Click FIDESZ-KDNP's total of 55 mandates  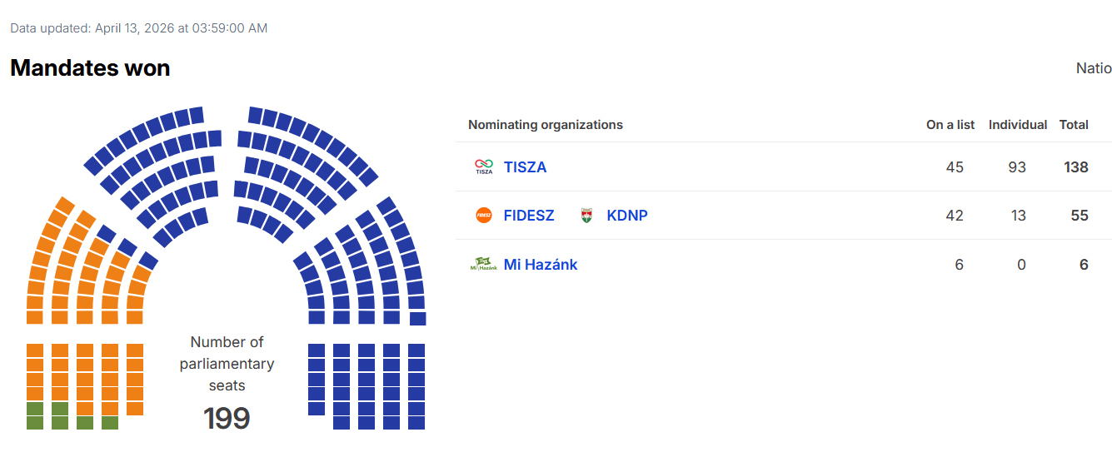(x=1080, y=216)
